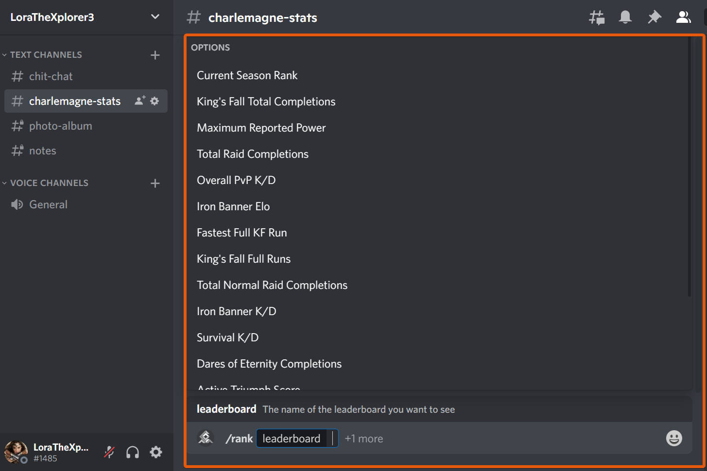The image size is (707, 471).
Task: Choose Survival K/D option
Action: 439,337
